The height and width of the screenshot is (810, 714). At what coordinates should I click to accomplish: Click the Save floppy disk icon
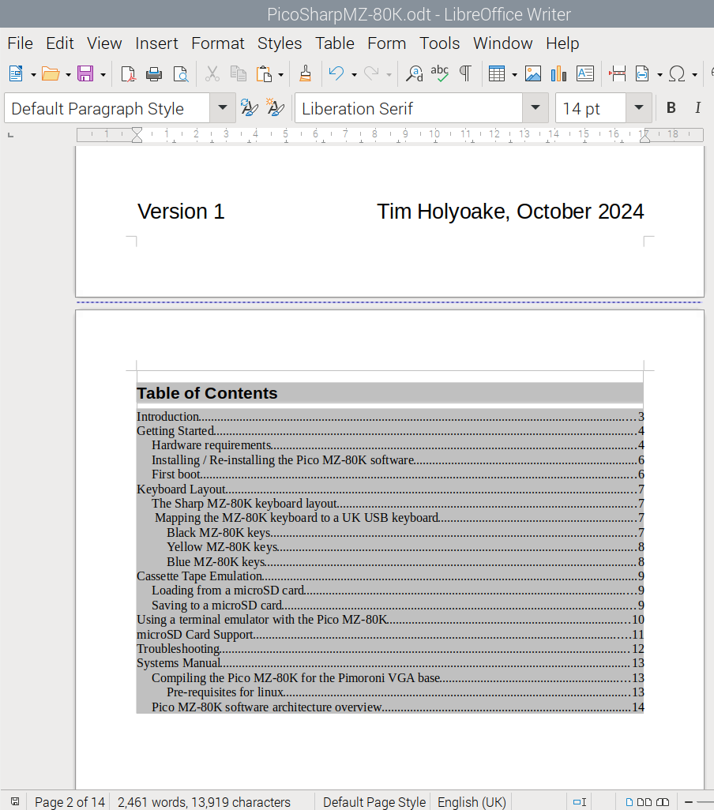85,74
